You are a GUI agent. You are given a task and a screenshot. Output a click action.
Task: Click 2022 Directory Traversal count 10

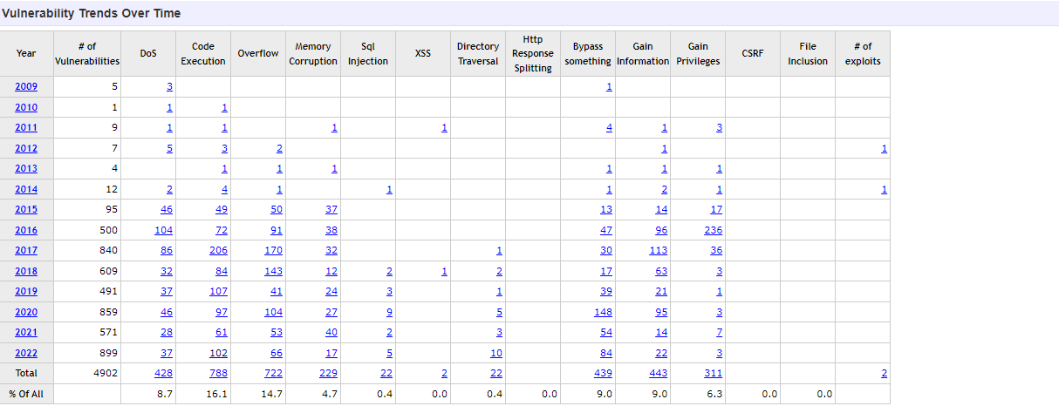[x=496, y=353]
